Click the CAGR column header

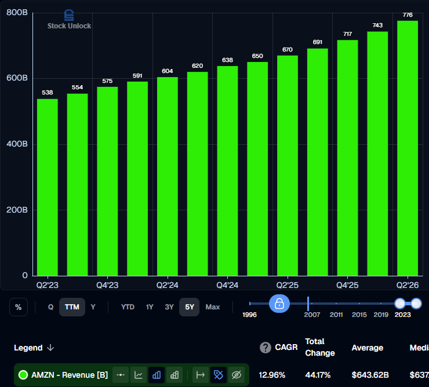(x=286, y=347)
